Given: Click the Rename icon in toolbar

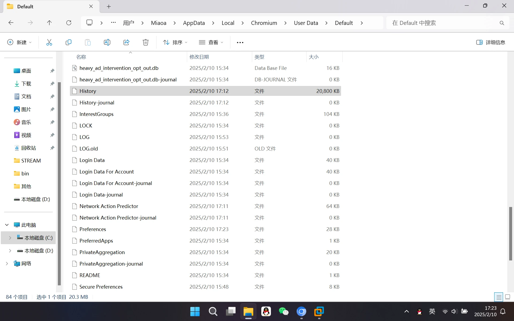Looking at the screenshot, I should (107, 42).
